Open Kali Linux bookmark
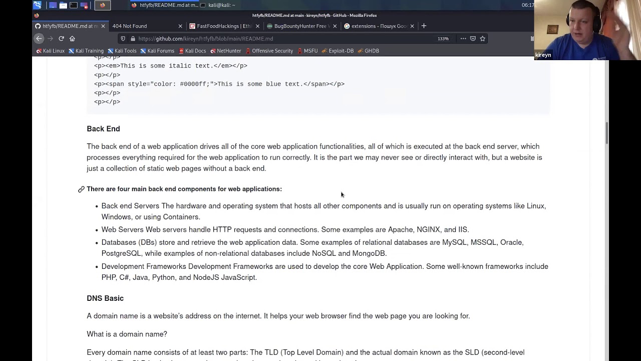Screen dimensions: 641x361 coord(50,51)
